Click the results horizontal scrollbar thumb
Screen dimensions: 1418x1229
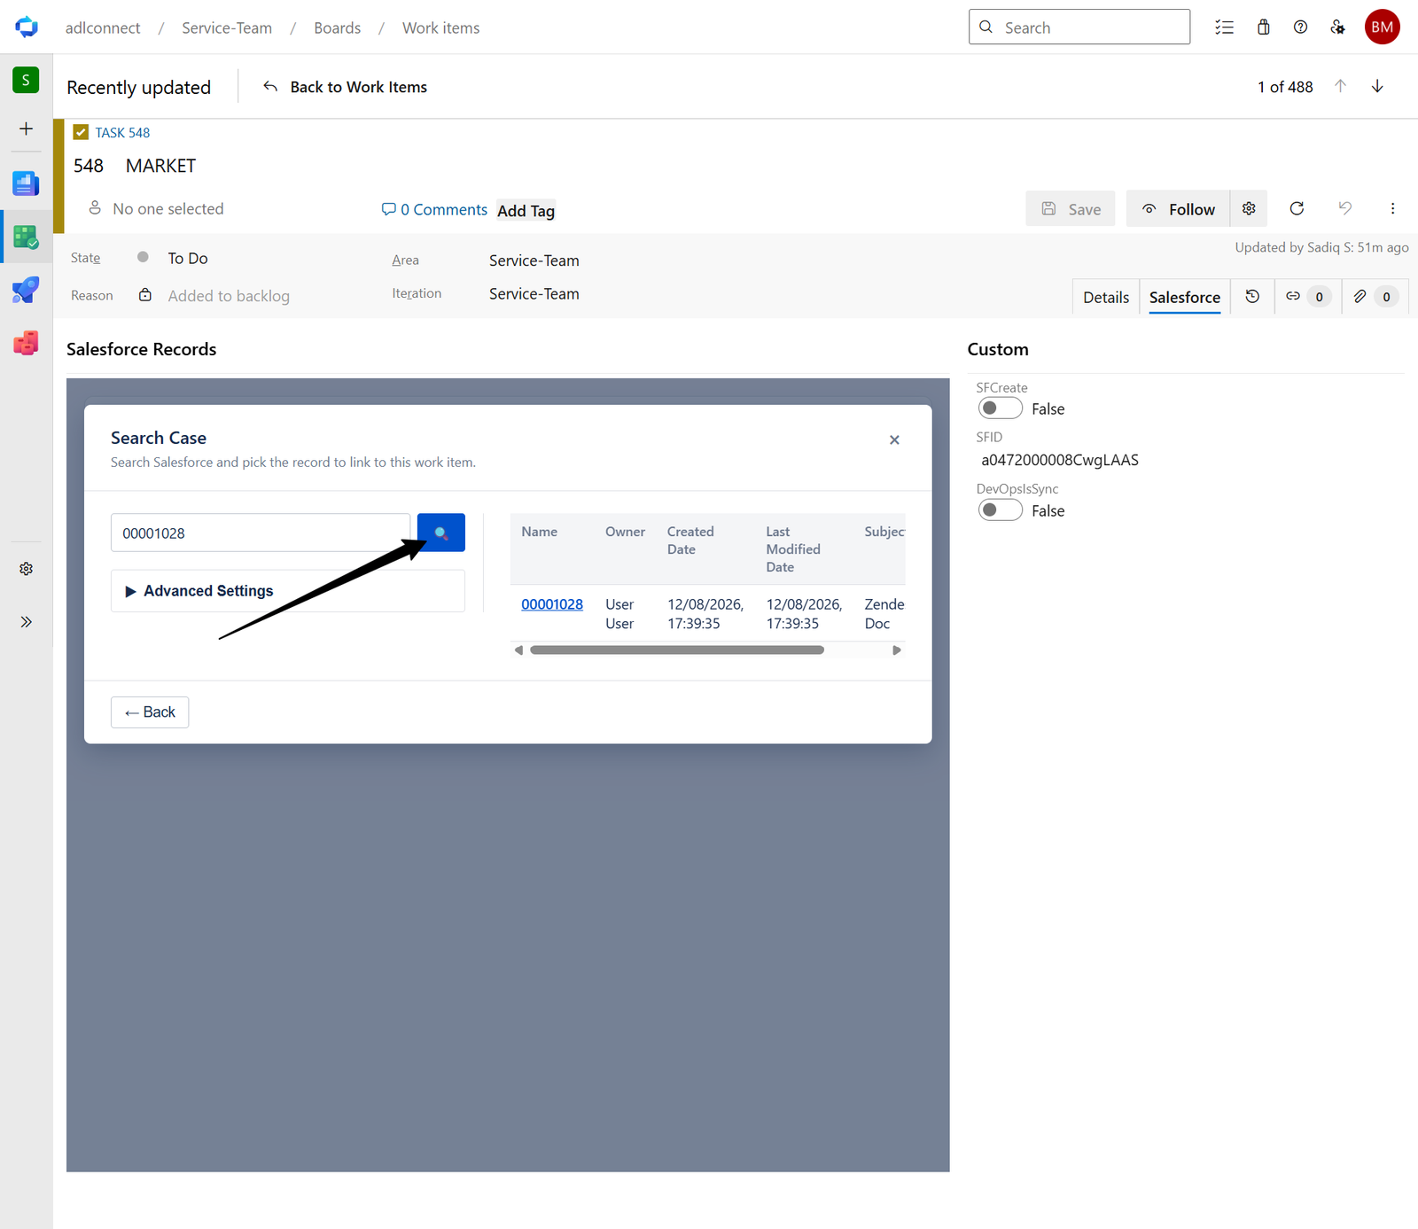(x=677, y=650)
